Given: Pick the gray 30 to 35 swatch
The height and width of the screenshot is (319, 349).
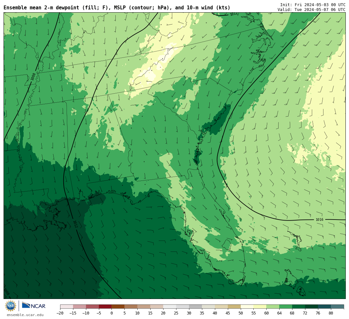Looking at the screenshot, I should pos(196,307).
